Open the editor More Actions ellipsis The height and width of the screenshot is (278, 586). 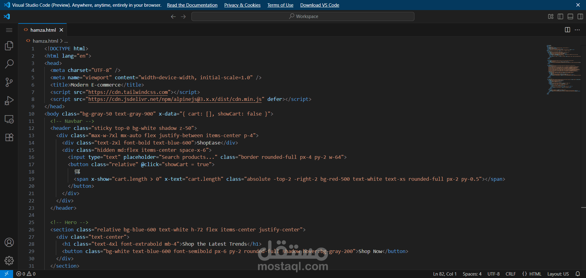(577, 30)
